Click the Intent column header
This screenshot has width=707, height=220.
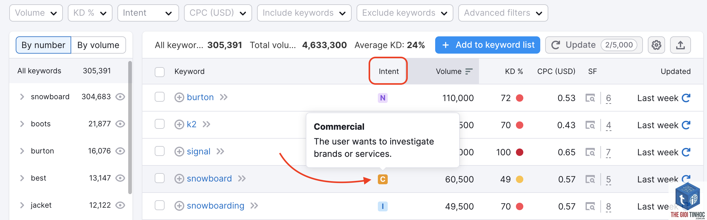[x=388, y=71]
